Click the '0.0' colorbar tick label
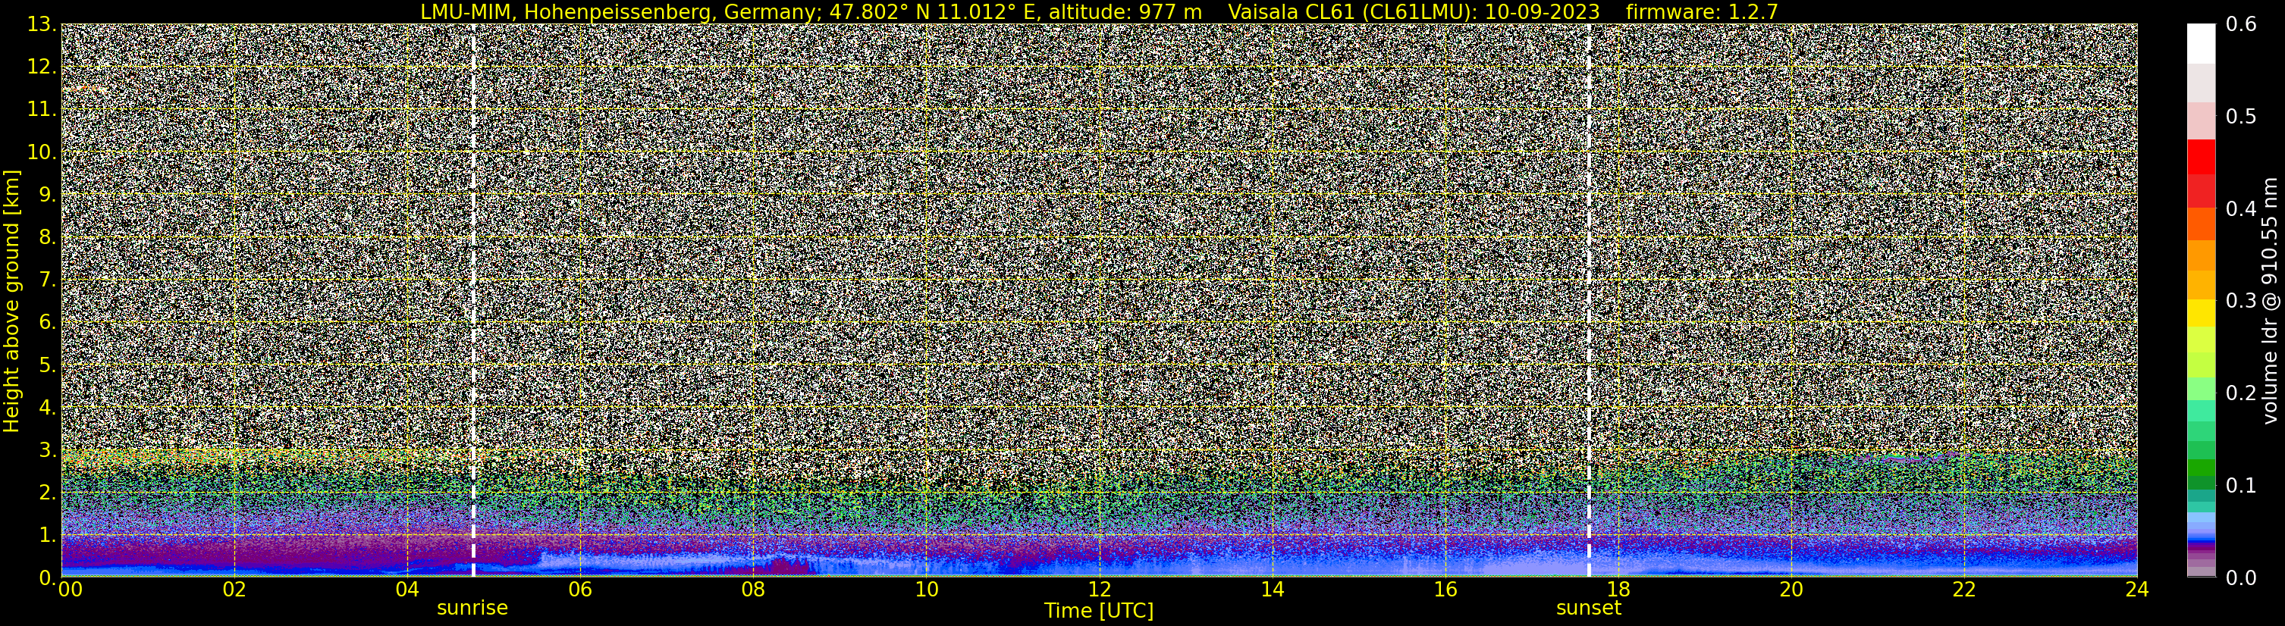Image resolution: width=2285 pixels, height=626 pixels. (2241, 578)
